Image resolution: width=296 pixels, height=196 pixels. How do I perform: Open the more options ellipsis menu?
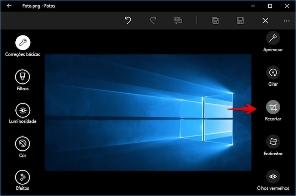pos(287,21)
